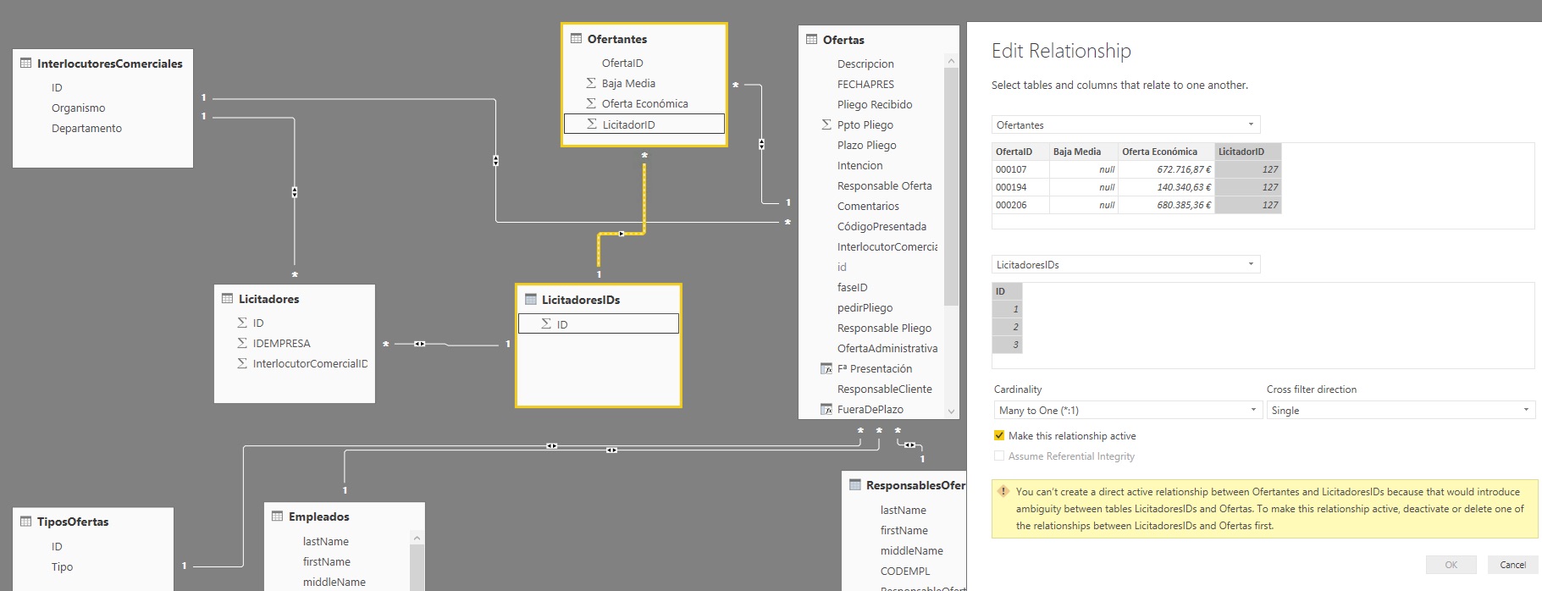Click the Ofertantes table icon
Viewport: 1542px width, 591px height.
pyautogui.click(x=576, y=38)
